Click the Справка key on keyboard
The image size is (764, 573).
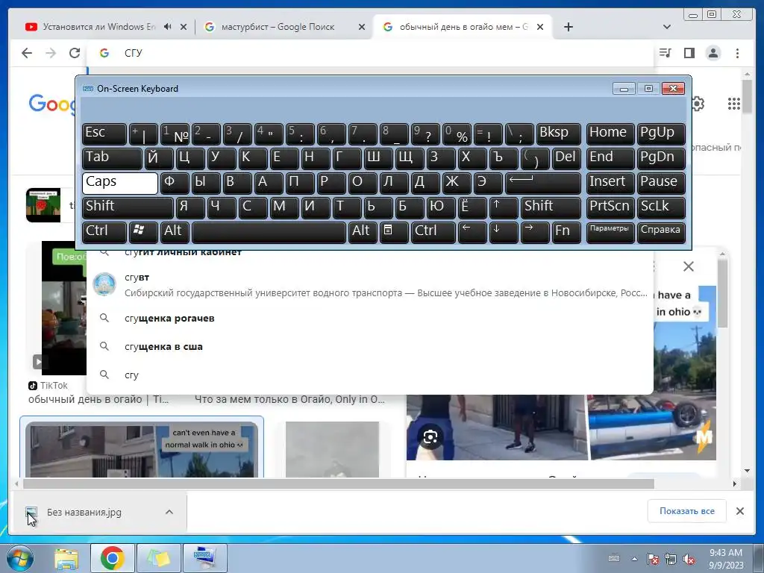(661, 232)
